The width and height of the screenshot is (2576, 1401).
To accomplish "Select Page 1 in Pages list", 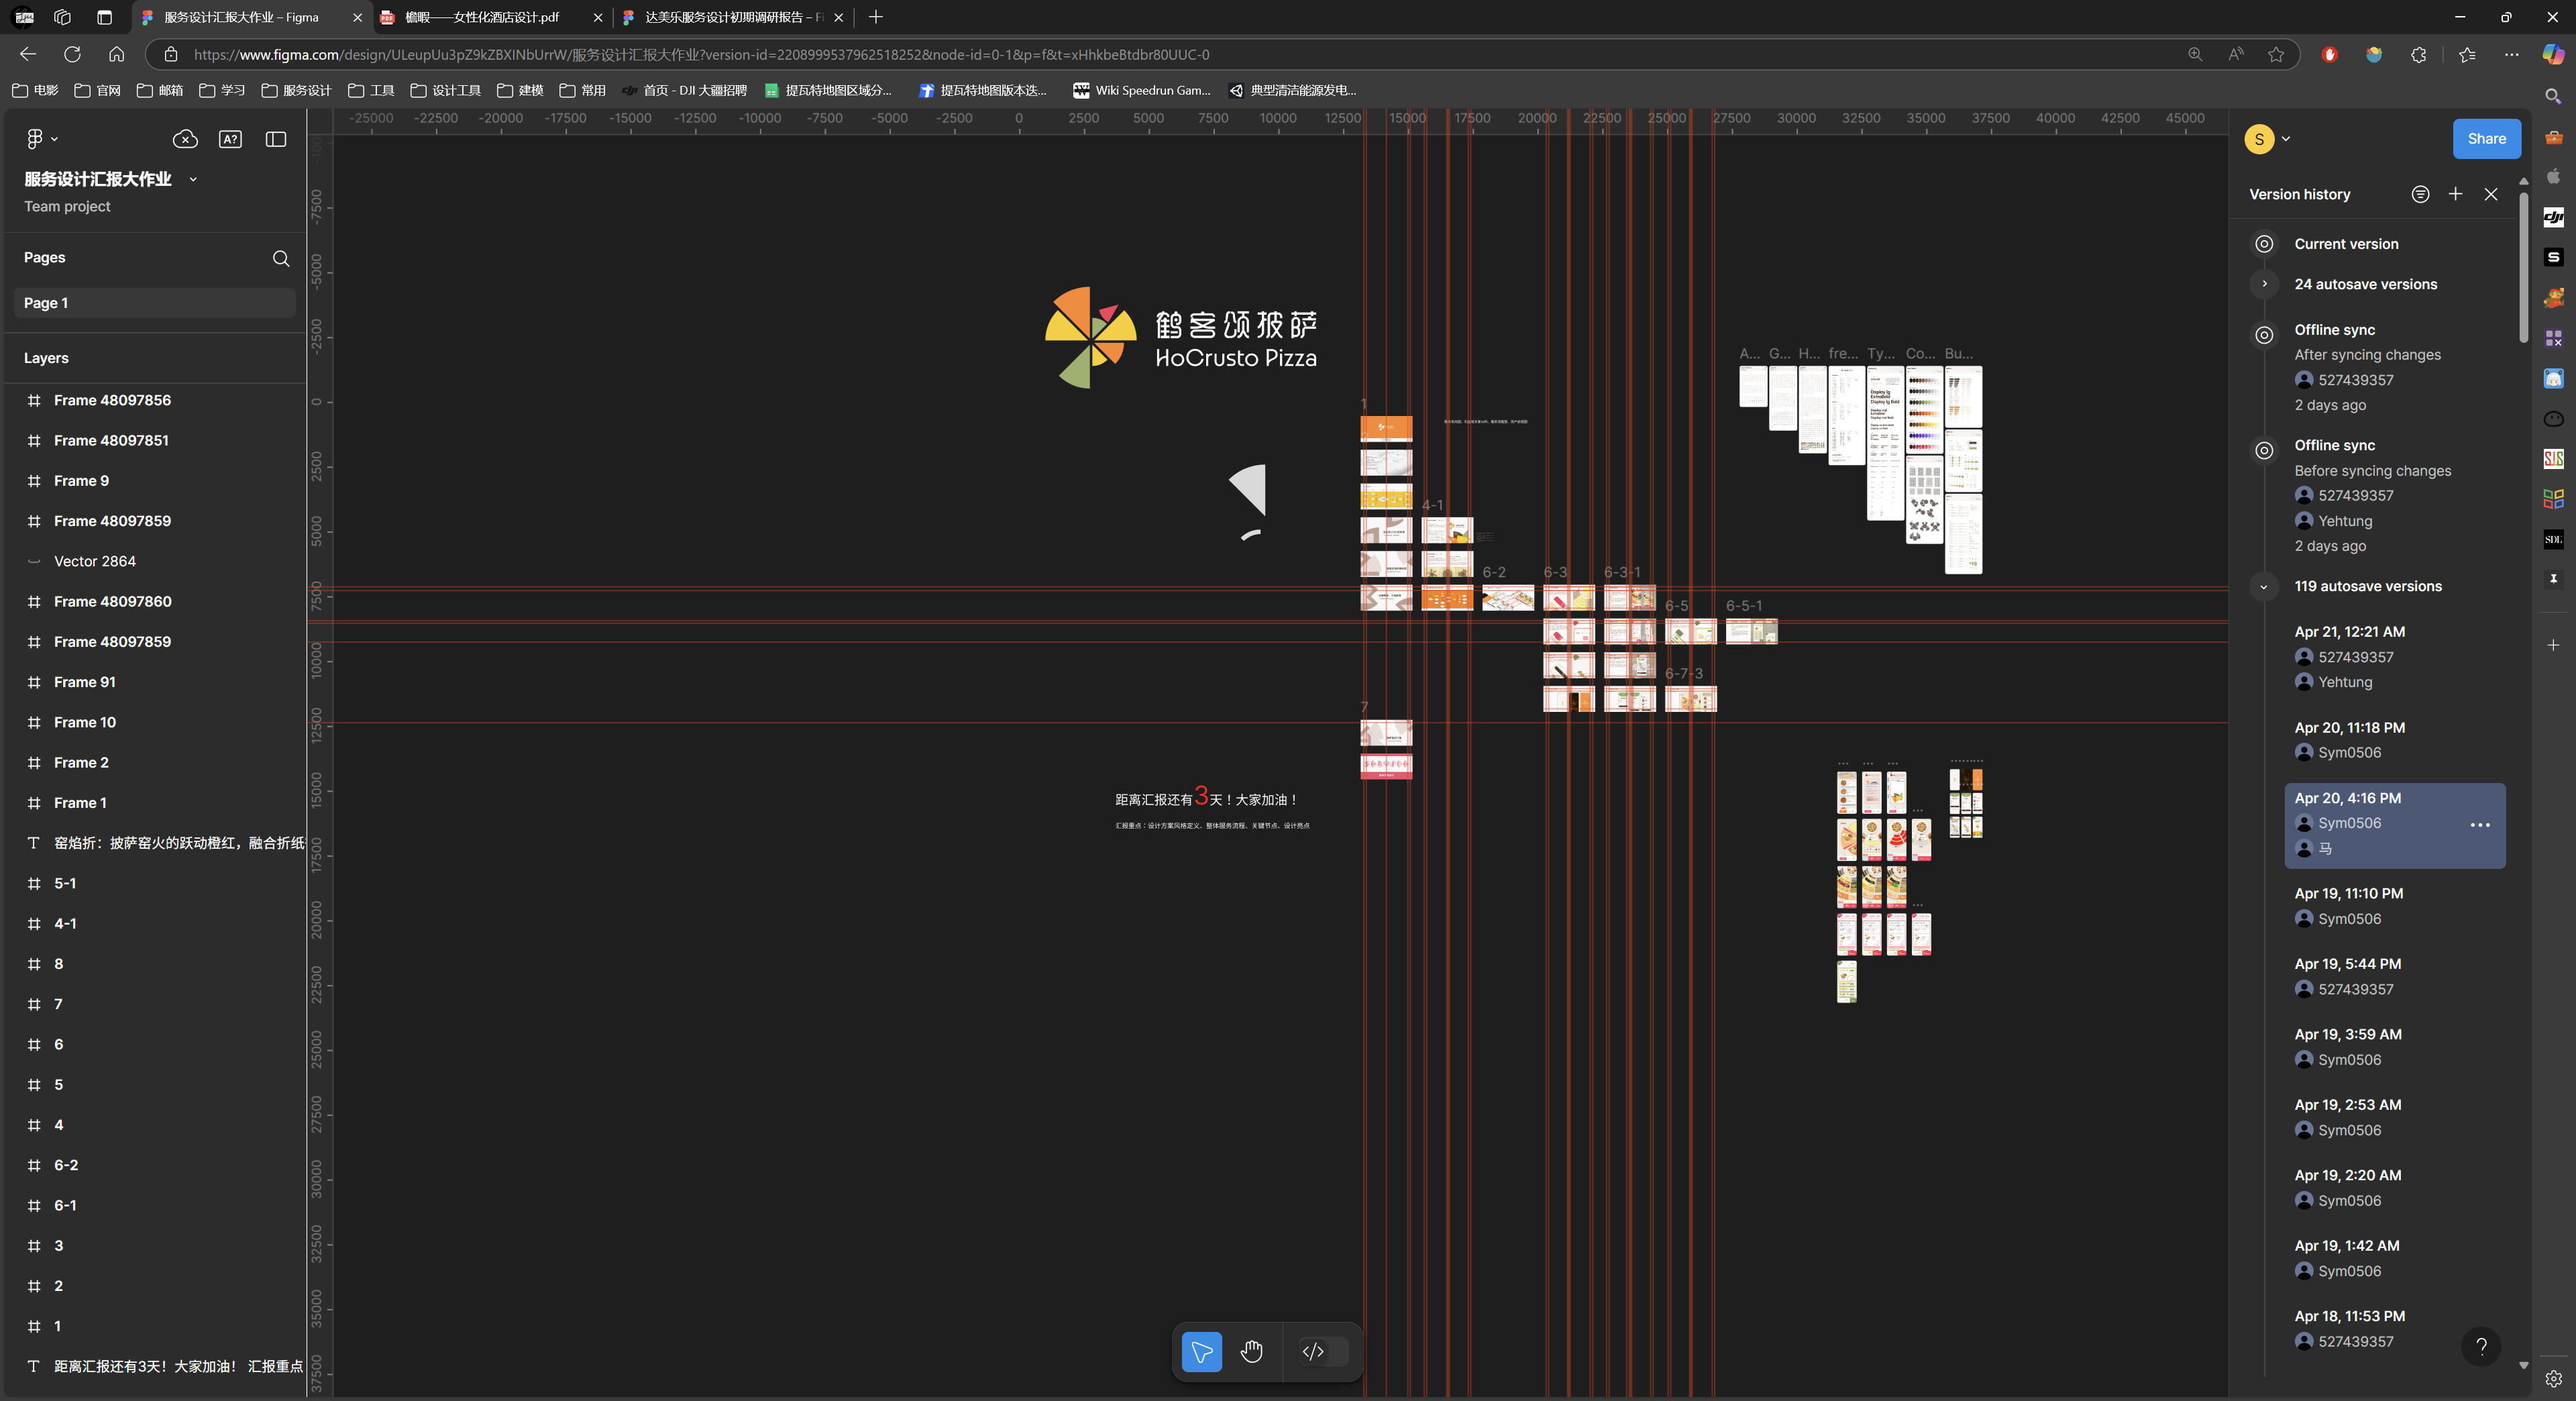I will (x=154, y=303).
